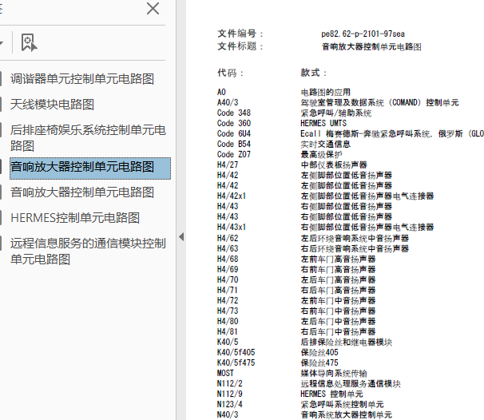484x420 pixels.
Task: Click description 后排保险丝和继电器模块
Action: click(x=347, y=343)
